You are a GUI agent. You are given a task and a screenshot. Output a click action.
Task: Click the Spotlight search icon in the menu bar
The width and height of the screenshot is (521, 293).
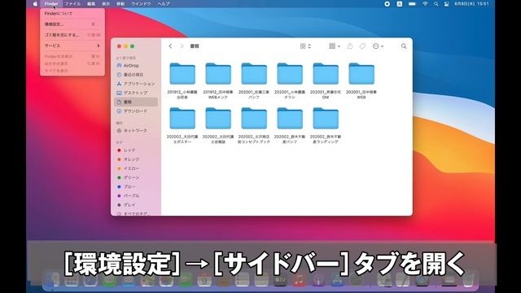point(436,3)
